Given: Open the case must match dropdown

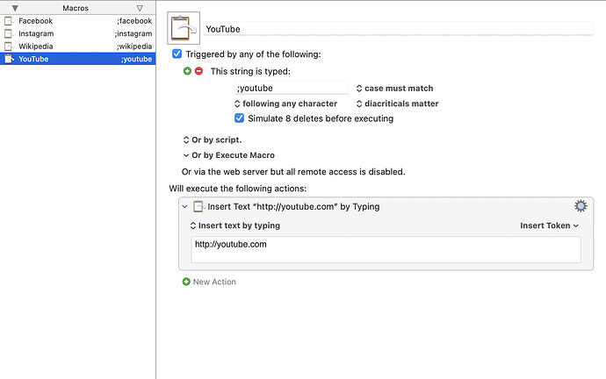Looking at the screenshot, I should tap(394, 89).
